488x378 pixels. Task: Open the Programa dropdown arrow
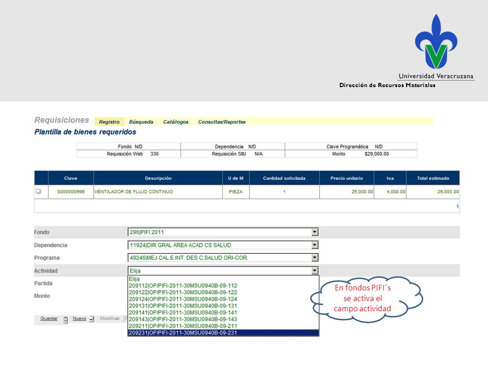315,258
